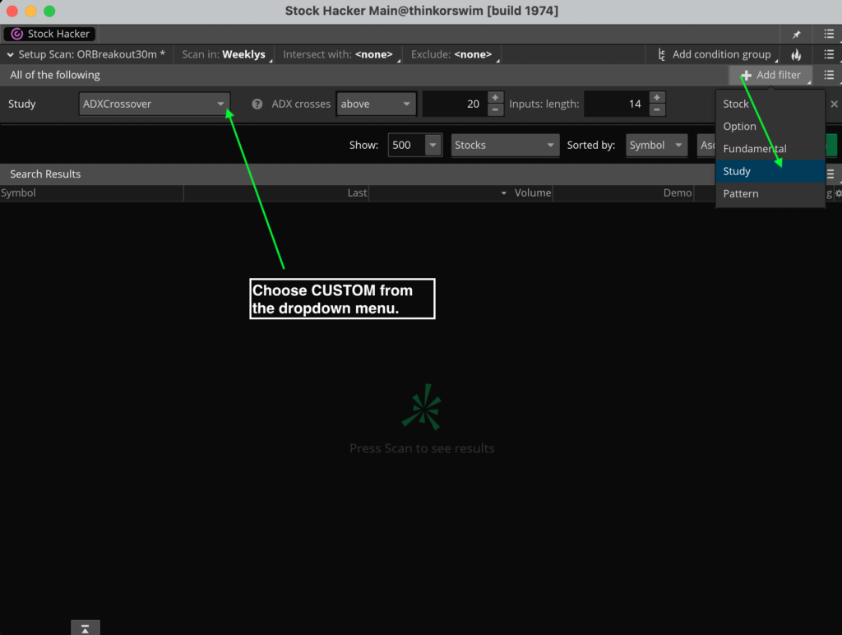842x635 pixels.
Task: Click the Demo column header
Action: click(x=623, y=192)
